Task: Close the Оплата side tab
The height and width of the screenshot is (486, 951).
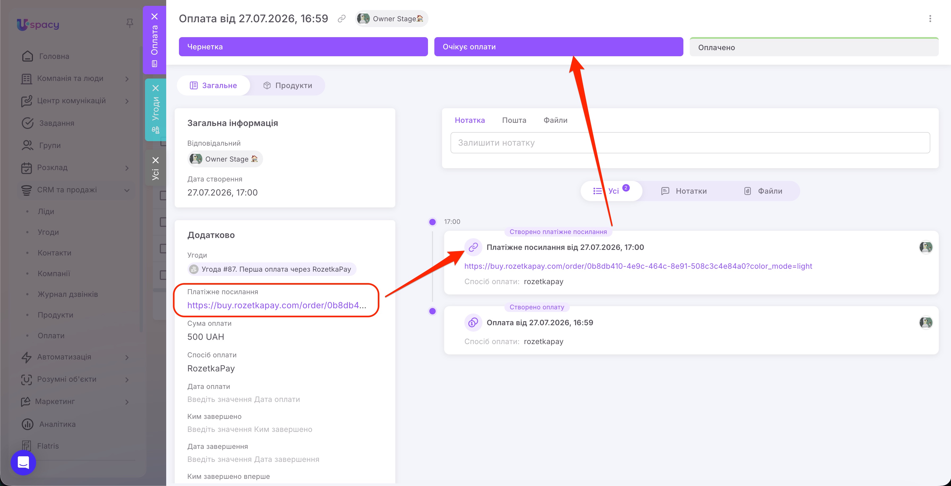Action: [x=155, y=16]
